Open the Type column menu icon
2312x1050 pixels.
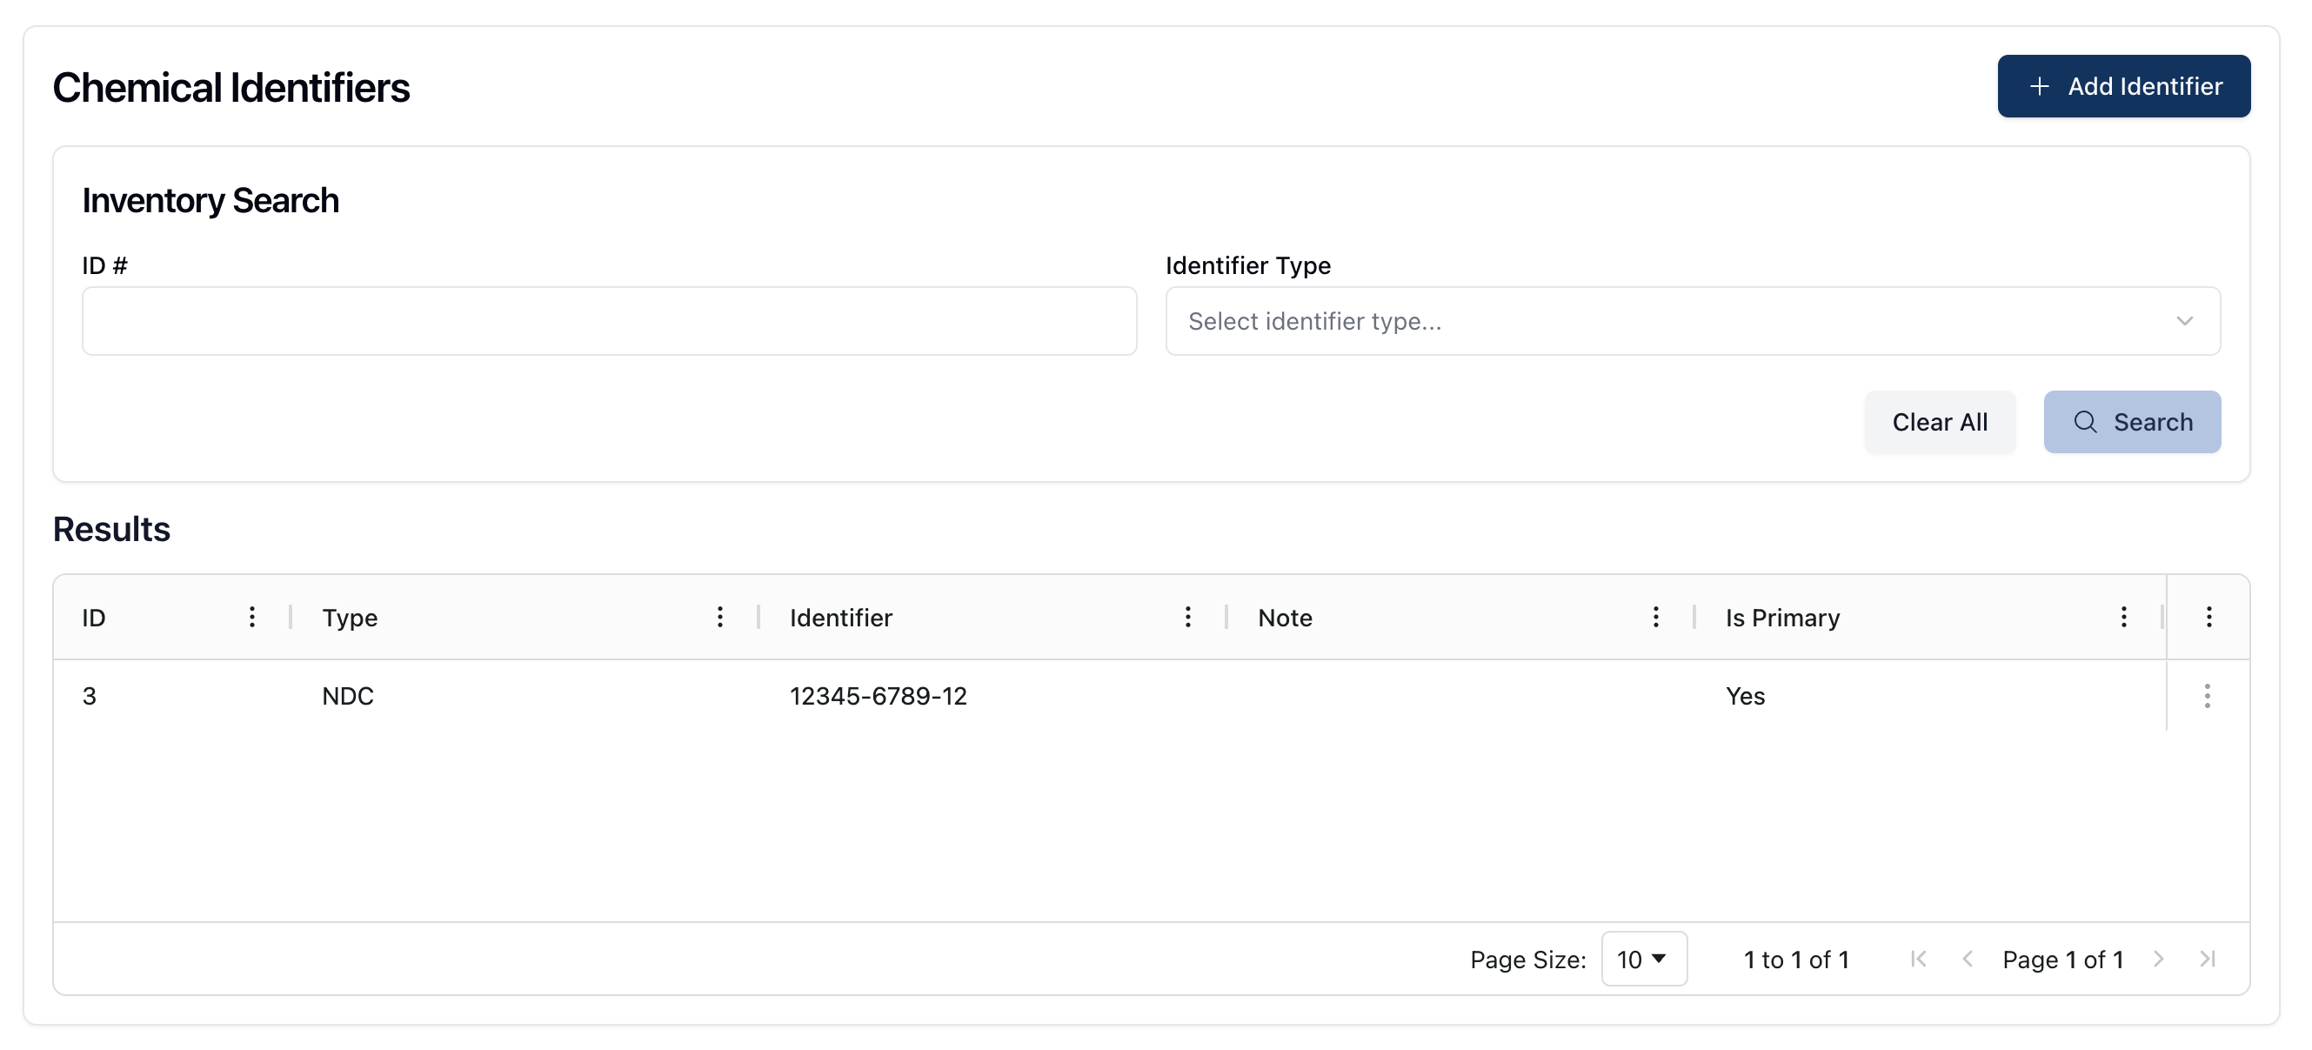pos(720,618)
